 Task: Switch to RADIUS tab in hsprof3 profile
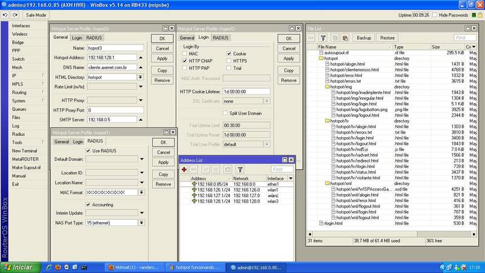click(x=95, y=38)
